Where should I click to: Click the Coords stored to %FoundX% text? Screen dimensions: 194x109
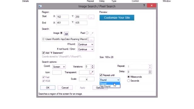[62, 57]
